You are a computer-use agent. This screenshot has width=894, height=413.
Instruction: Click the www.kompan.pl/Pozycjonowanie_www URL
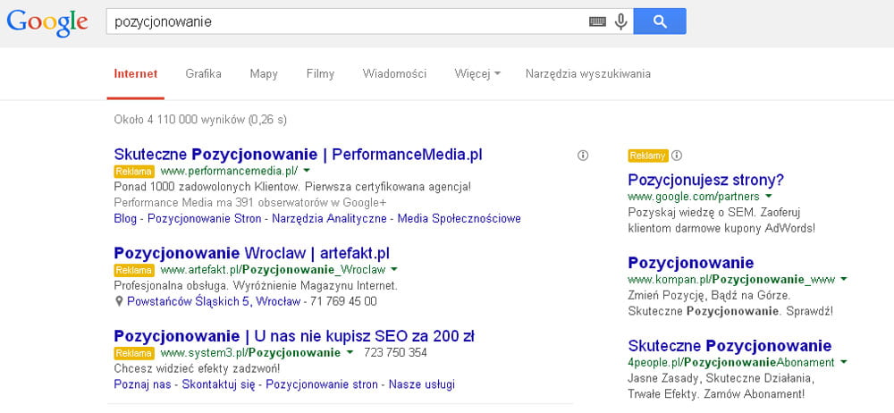pyautogui.click(x=731, y=280)
